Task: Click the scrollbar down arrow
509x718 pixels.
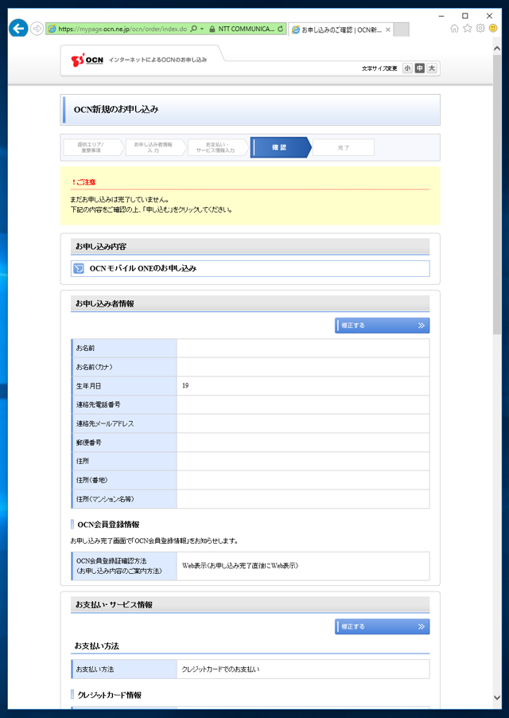Action: pyautogui.click(x=497, y=698)
